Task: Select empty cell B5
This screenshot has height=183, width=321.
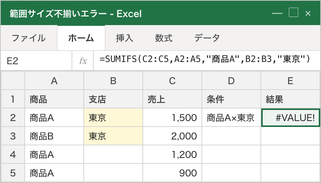Action: (x=113, y=173)
